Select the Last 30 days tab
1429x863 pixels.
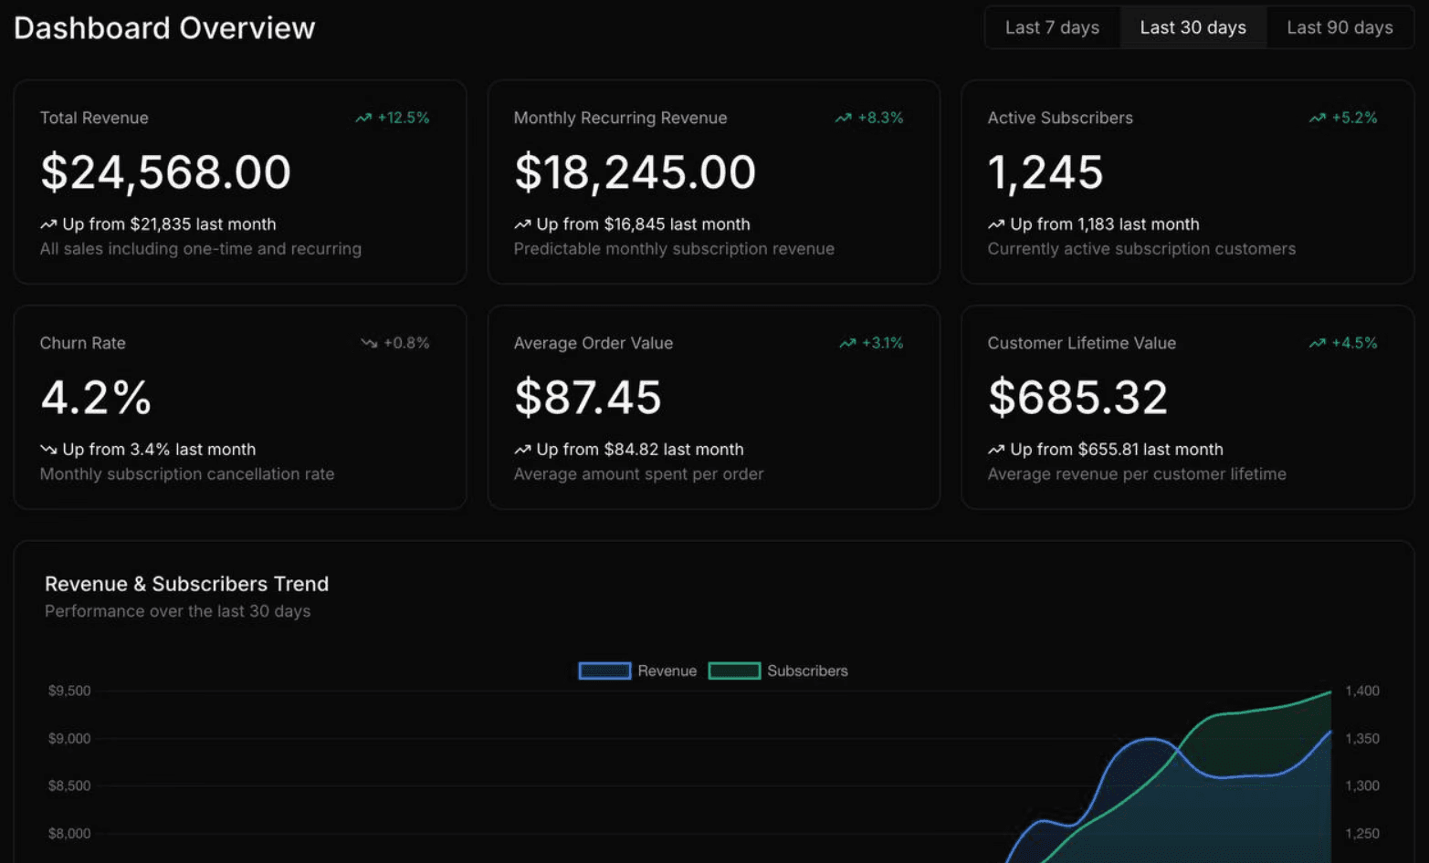click(1193, 27)
